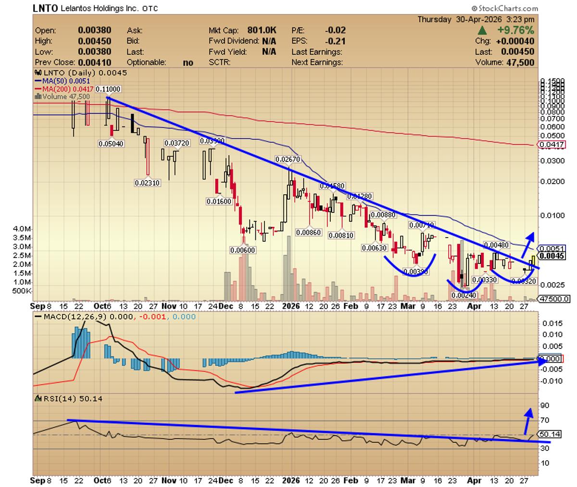Click the 0.00240 lowest price label

point(464,295)
